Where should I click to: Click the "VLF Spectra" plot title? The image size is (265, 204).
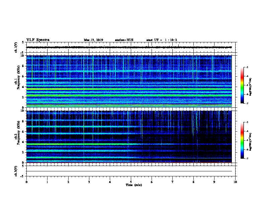coord(38,40)
